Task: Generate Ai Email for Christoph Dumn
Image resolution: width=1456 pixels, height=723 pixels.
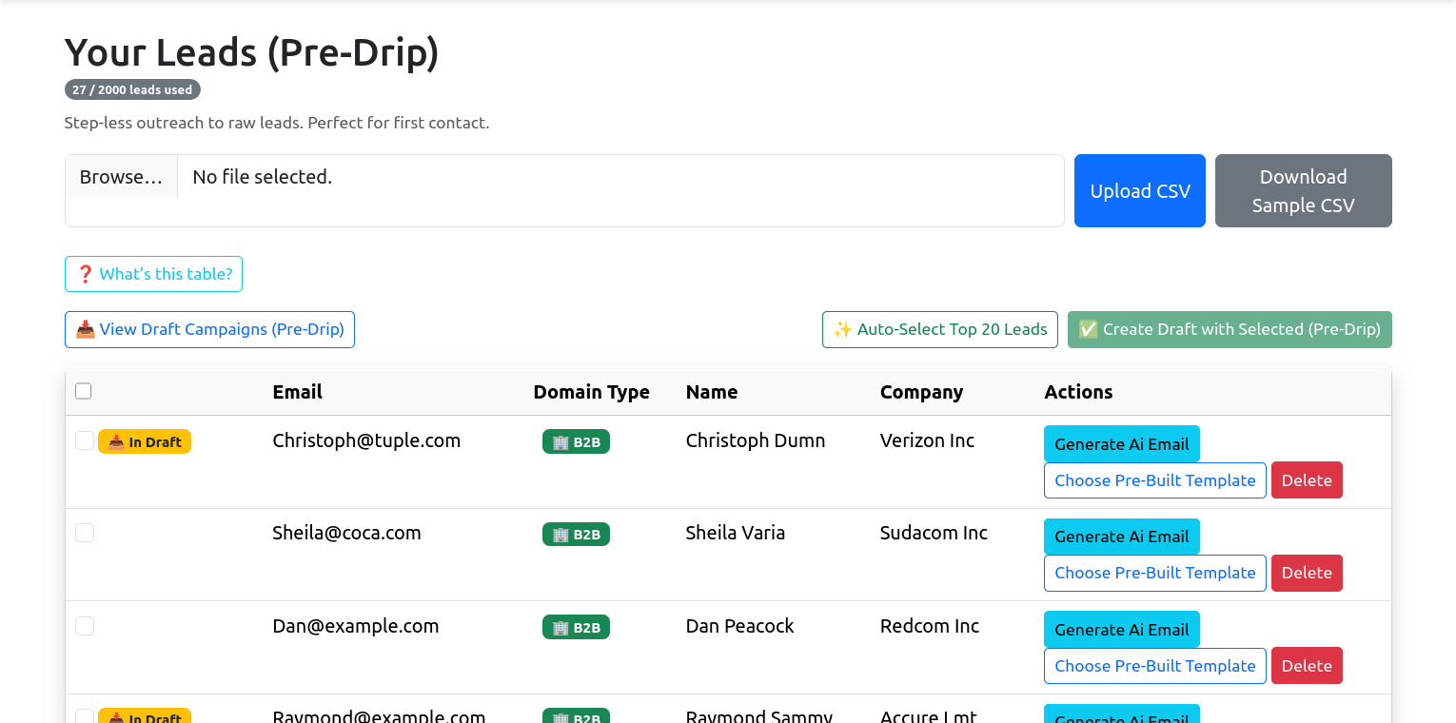Action: 1121,444
